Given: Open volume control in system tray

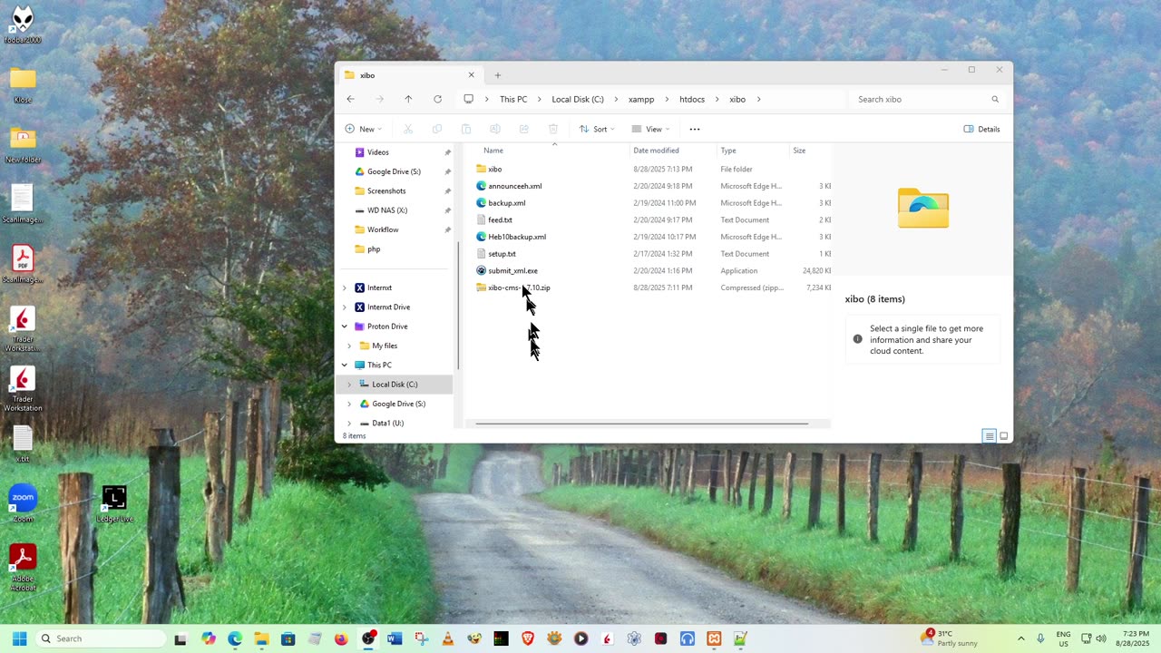Looking at the screenshot, I should point(1101,638).
